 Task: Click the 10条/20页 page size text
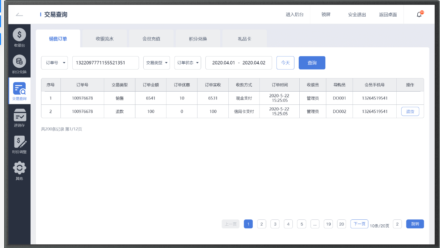pyautogui.click(x=380, y=226)
